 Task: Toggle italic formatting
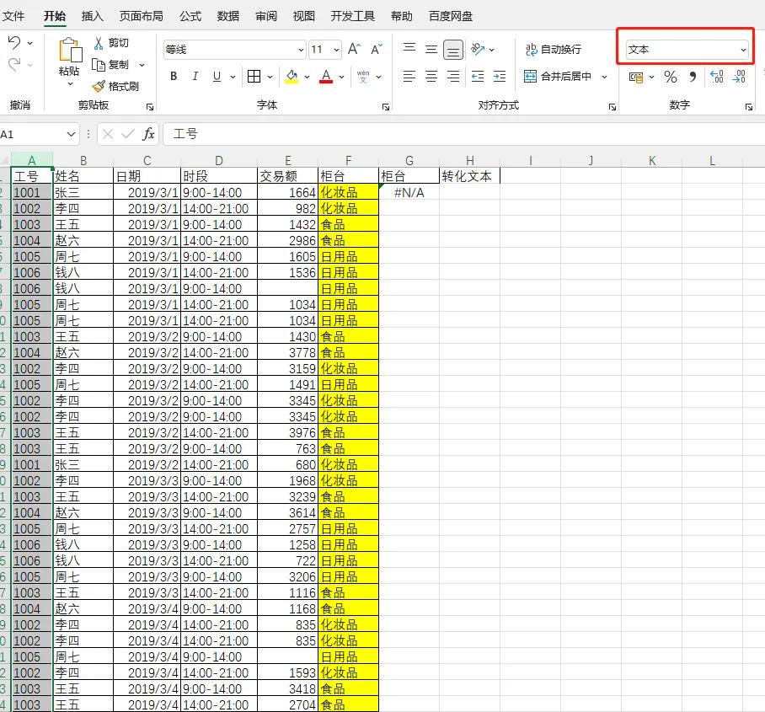(x=195, y=77)
